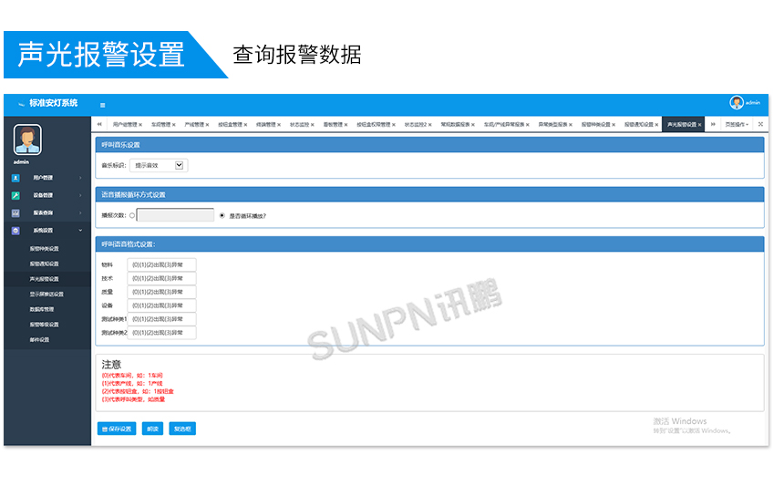
Task: Click the 系统设置 gear icon in sidebar
Action: point(15,231)
